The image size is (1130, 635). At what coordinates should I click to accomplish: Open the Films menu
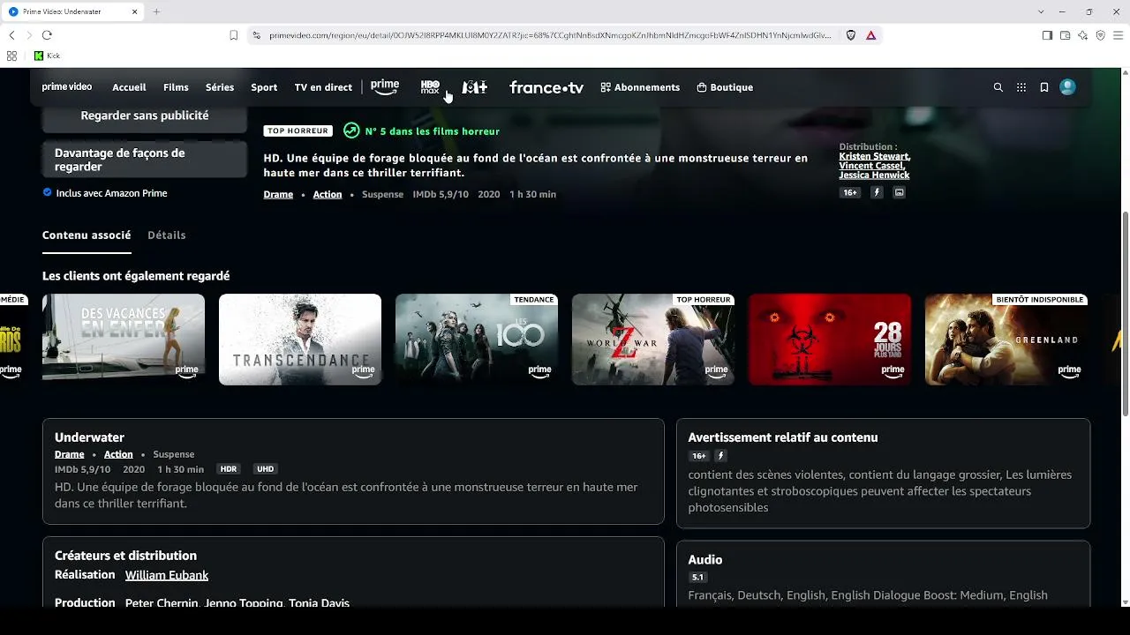(176, 87)
